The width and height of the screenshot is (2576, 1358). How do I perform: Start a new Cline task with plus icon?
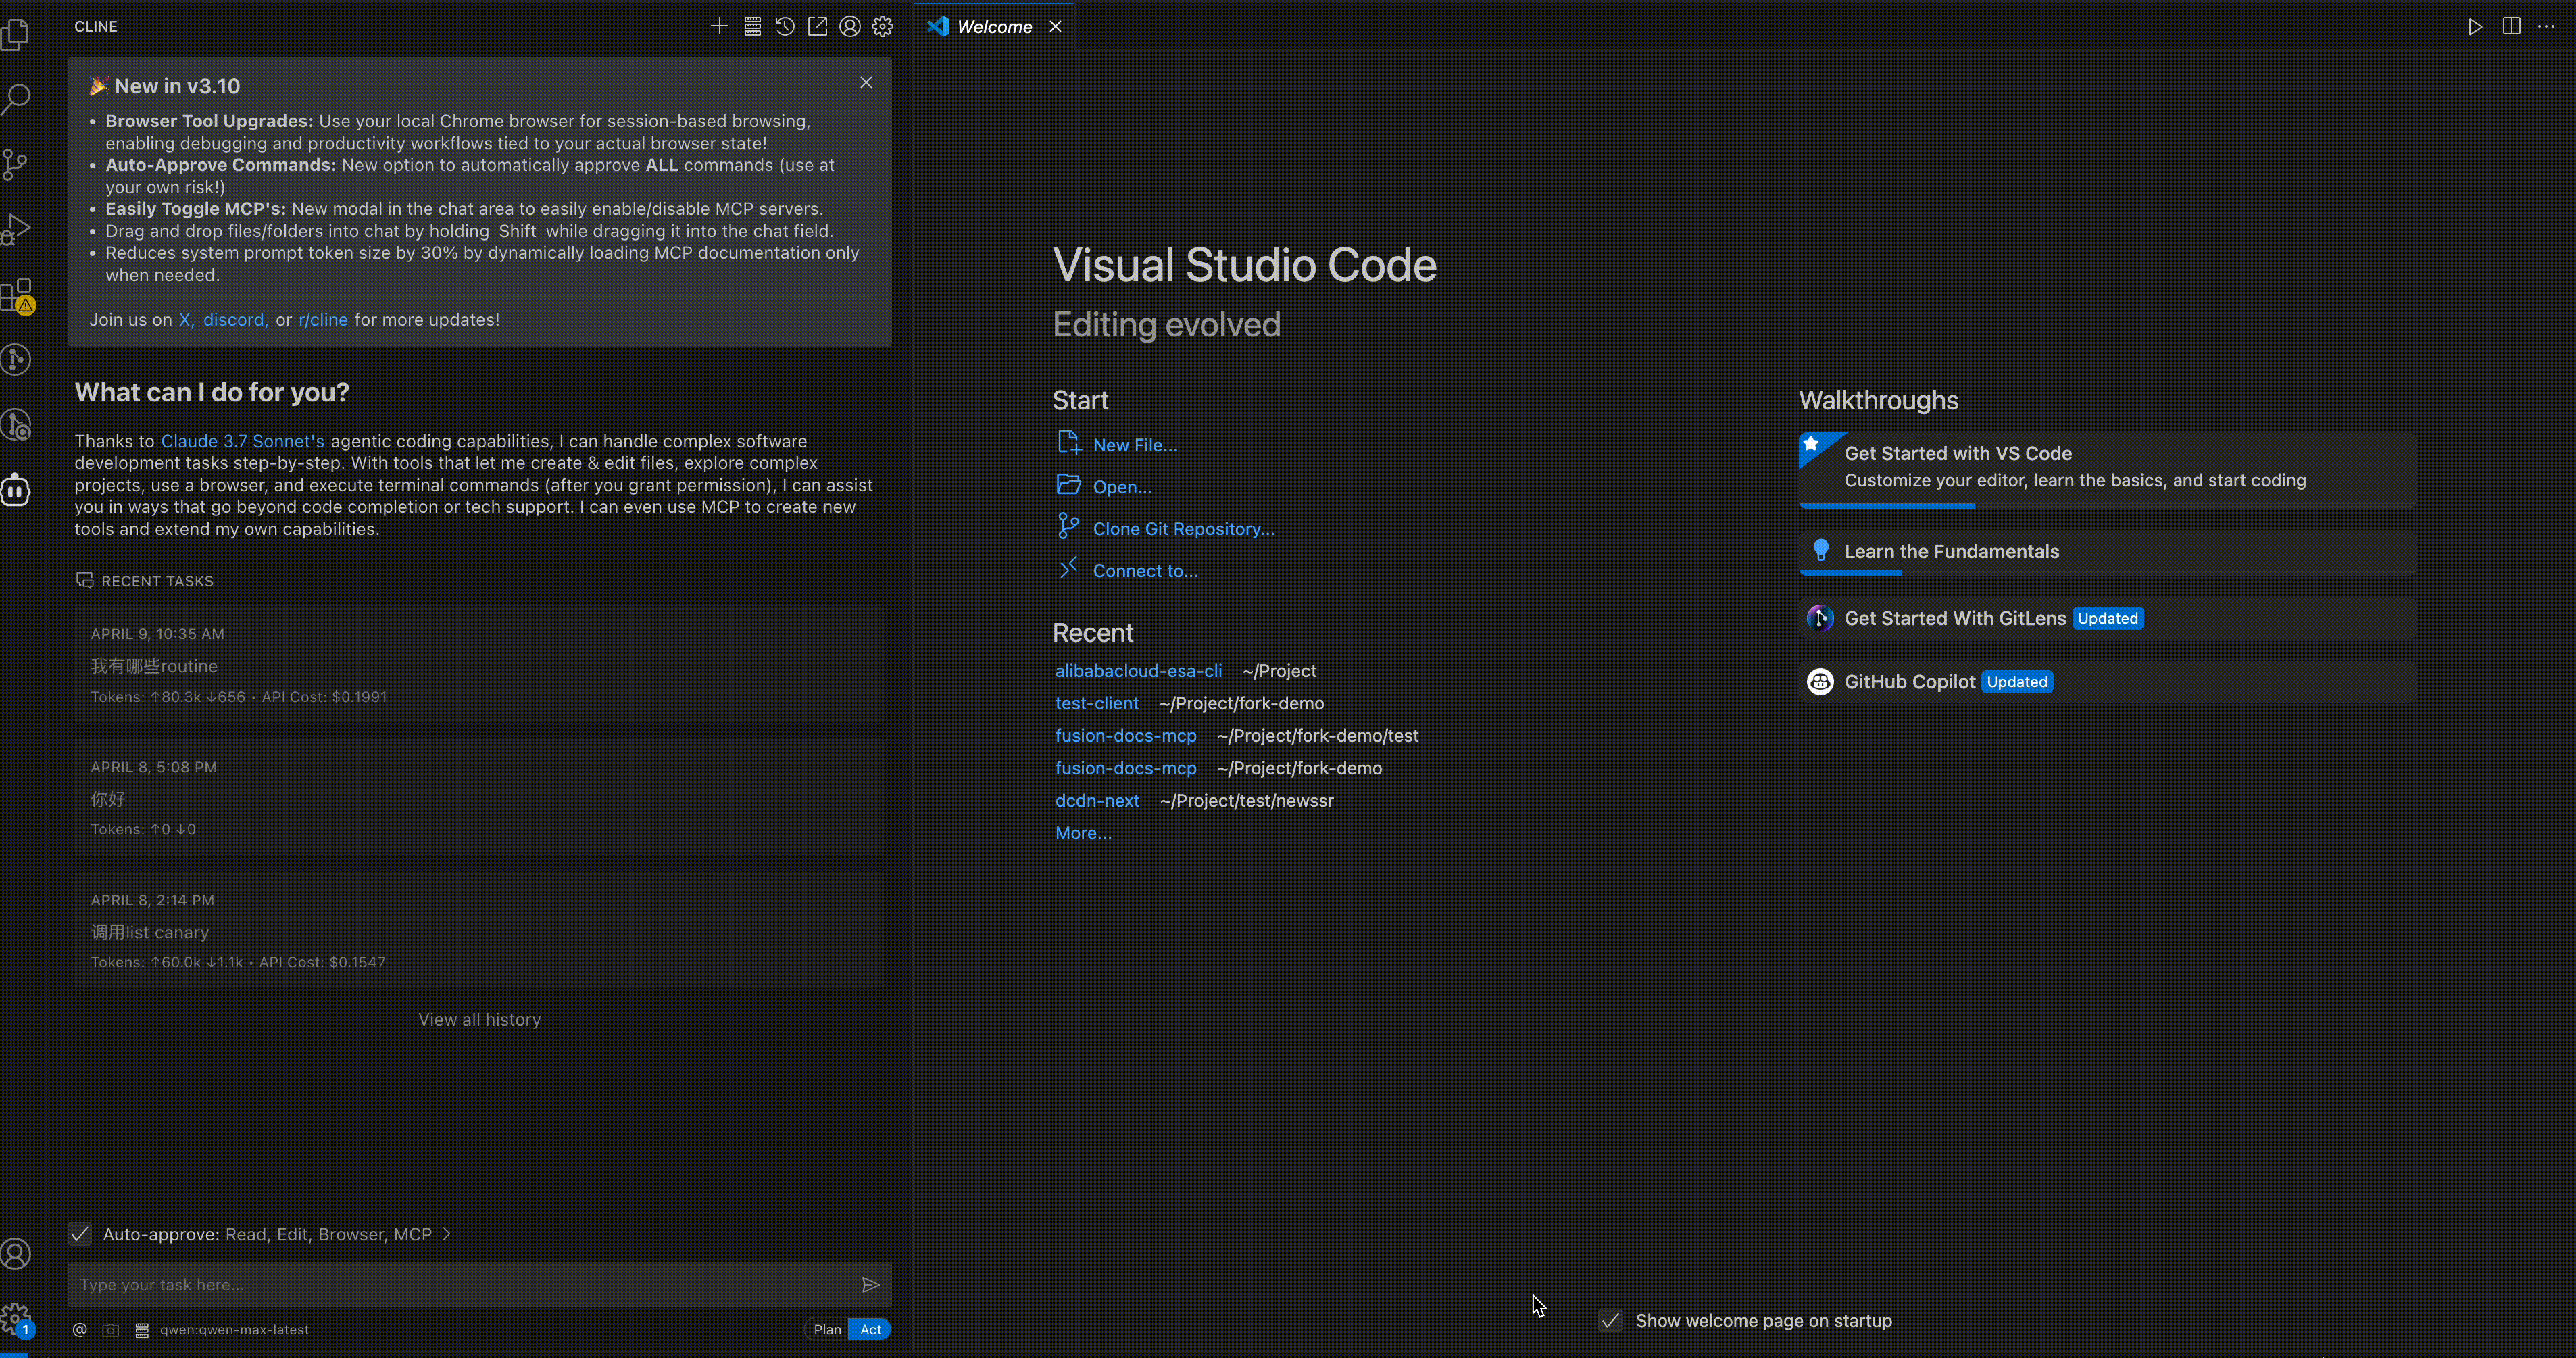coord(719,27)
